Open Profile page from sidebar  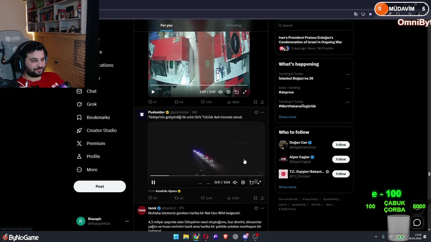(88, 156)
